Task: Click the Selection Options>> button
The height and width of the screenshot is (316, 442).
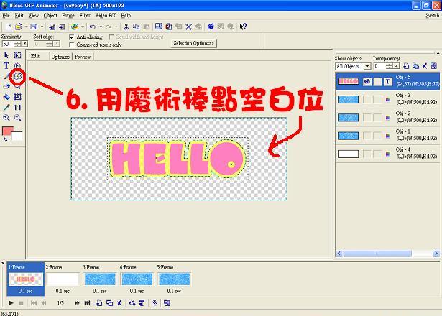Action: click(194, 43)
